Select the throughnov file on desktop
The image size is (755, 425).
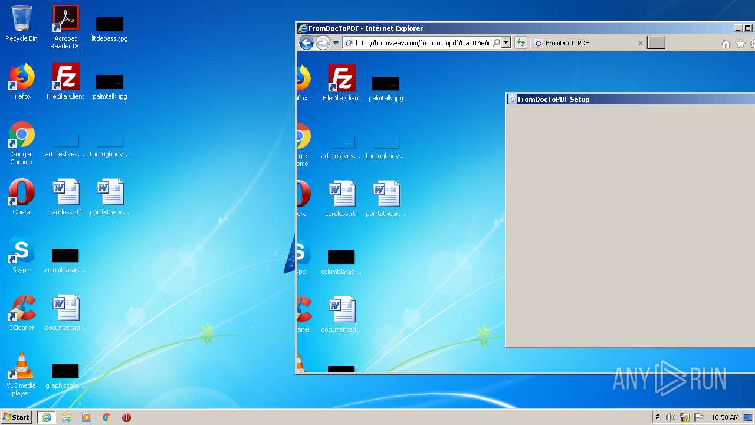pyautogui.click(x=110, y=145)
